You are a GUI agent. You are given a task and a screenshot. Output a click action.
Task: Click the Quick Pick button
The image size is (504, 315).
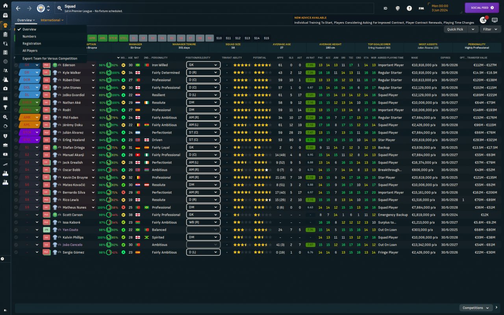456,29
